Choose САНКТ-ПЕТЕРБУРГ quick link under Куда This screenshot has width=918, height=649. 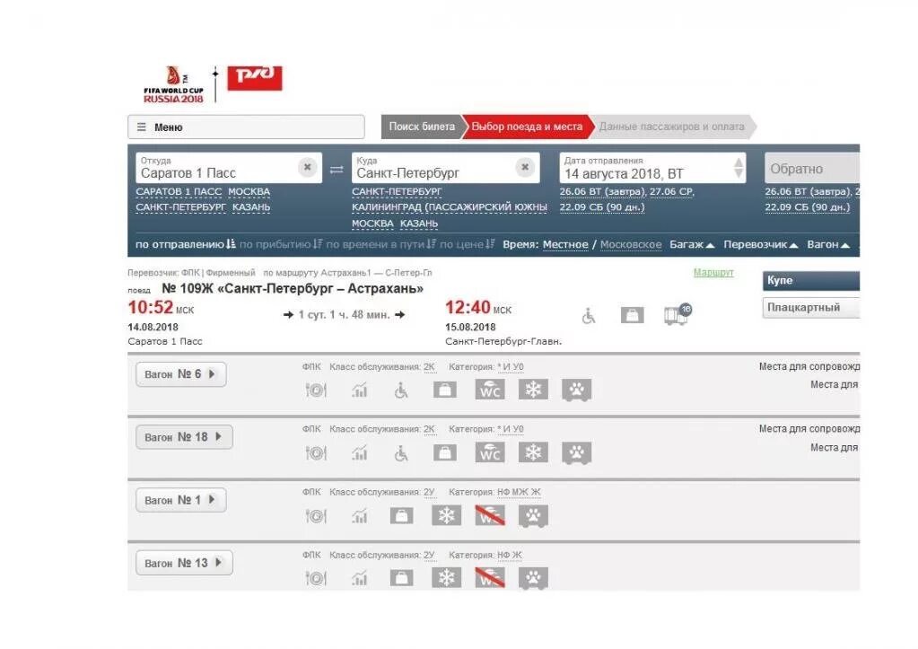click(397, 191)
